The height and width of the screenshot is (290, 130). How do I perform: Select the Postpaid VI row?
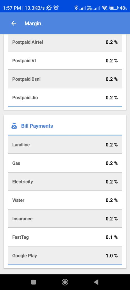pos(65,61)
